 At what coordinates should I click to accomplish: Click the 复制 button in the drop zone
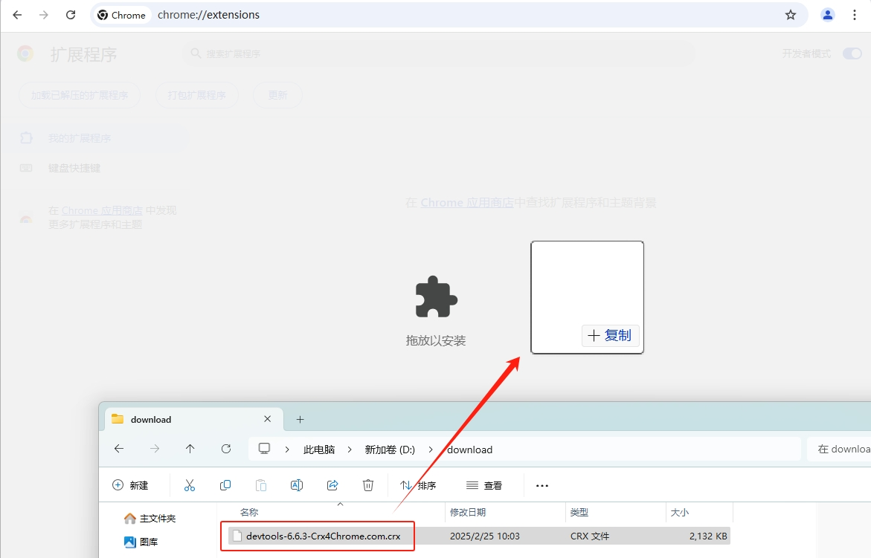610,335
